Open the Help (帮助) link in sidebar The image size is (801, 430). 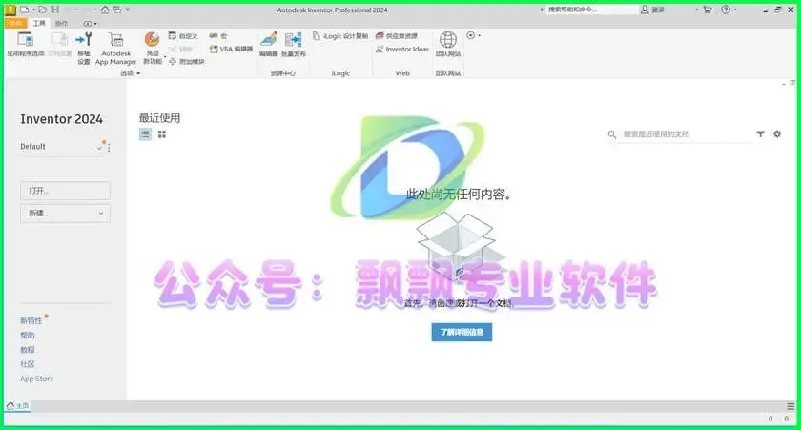(28, 336)
